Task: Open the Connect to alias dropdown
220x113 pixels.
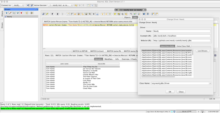Action: click(18, 5)
